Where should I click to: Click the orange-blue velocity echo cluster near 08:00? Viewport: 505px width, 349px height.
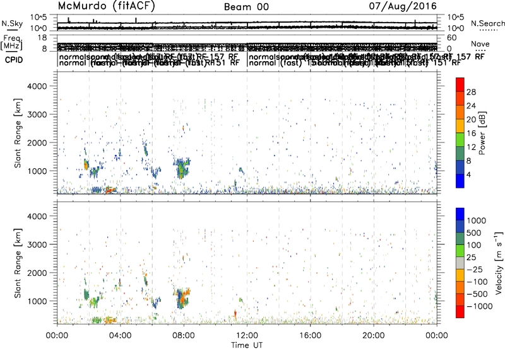[x=182, y=298]
